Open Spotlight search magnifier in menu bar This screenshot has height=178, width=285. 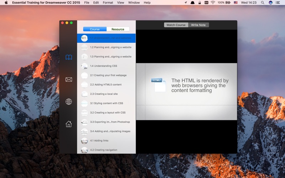tap(263, 2)
